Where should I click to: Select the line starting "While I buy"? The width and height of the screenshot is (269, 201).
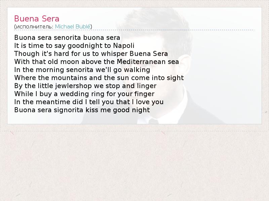84,94
